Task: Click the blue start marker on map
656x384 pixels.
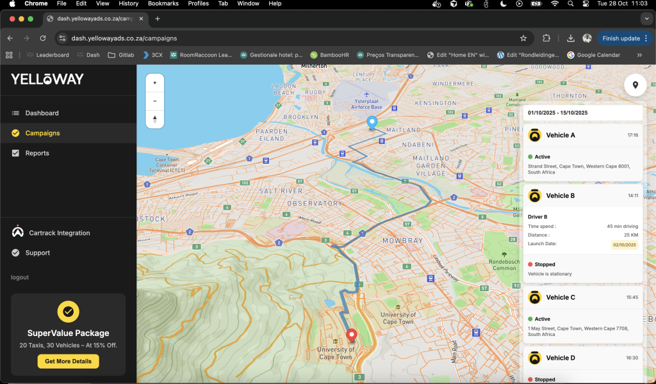Action: (x=372, y=123)
